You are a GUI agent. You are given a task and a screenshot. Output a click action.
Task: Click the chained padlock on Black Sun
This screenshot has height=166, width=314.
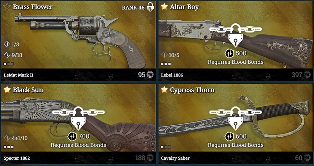click(x=79, y=119)
